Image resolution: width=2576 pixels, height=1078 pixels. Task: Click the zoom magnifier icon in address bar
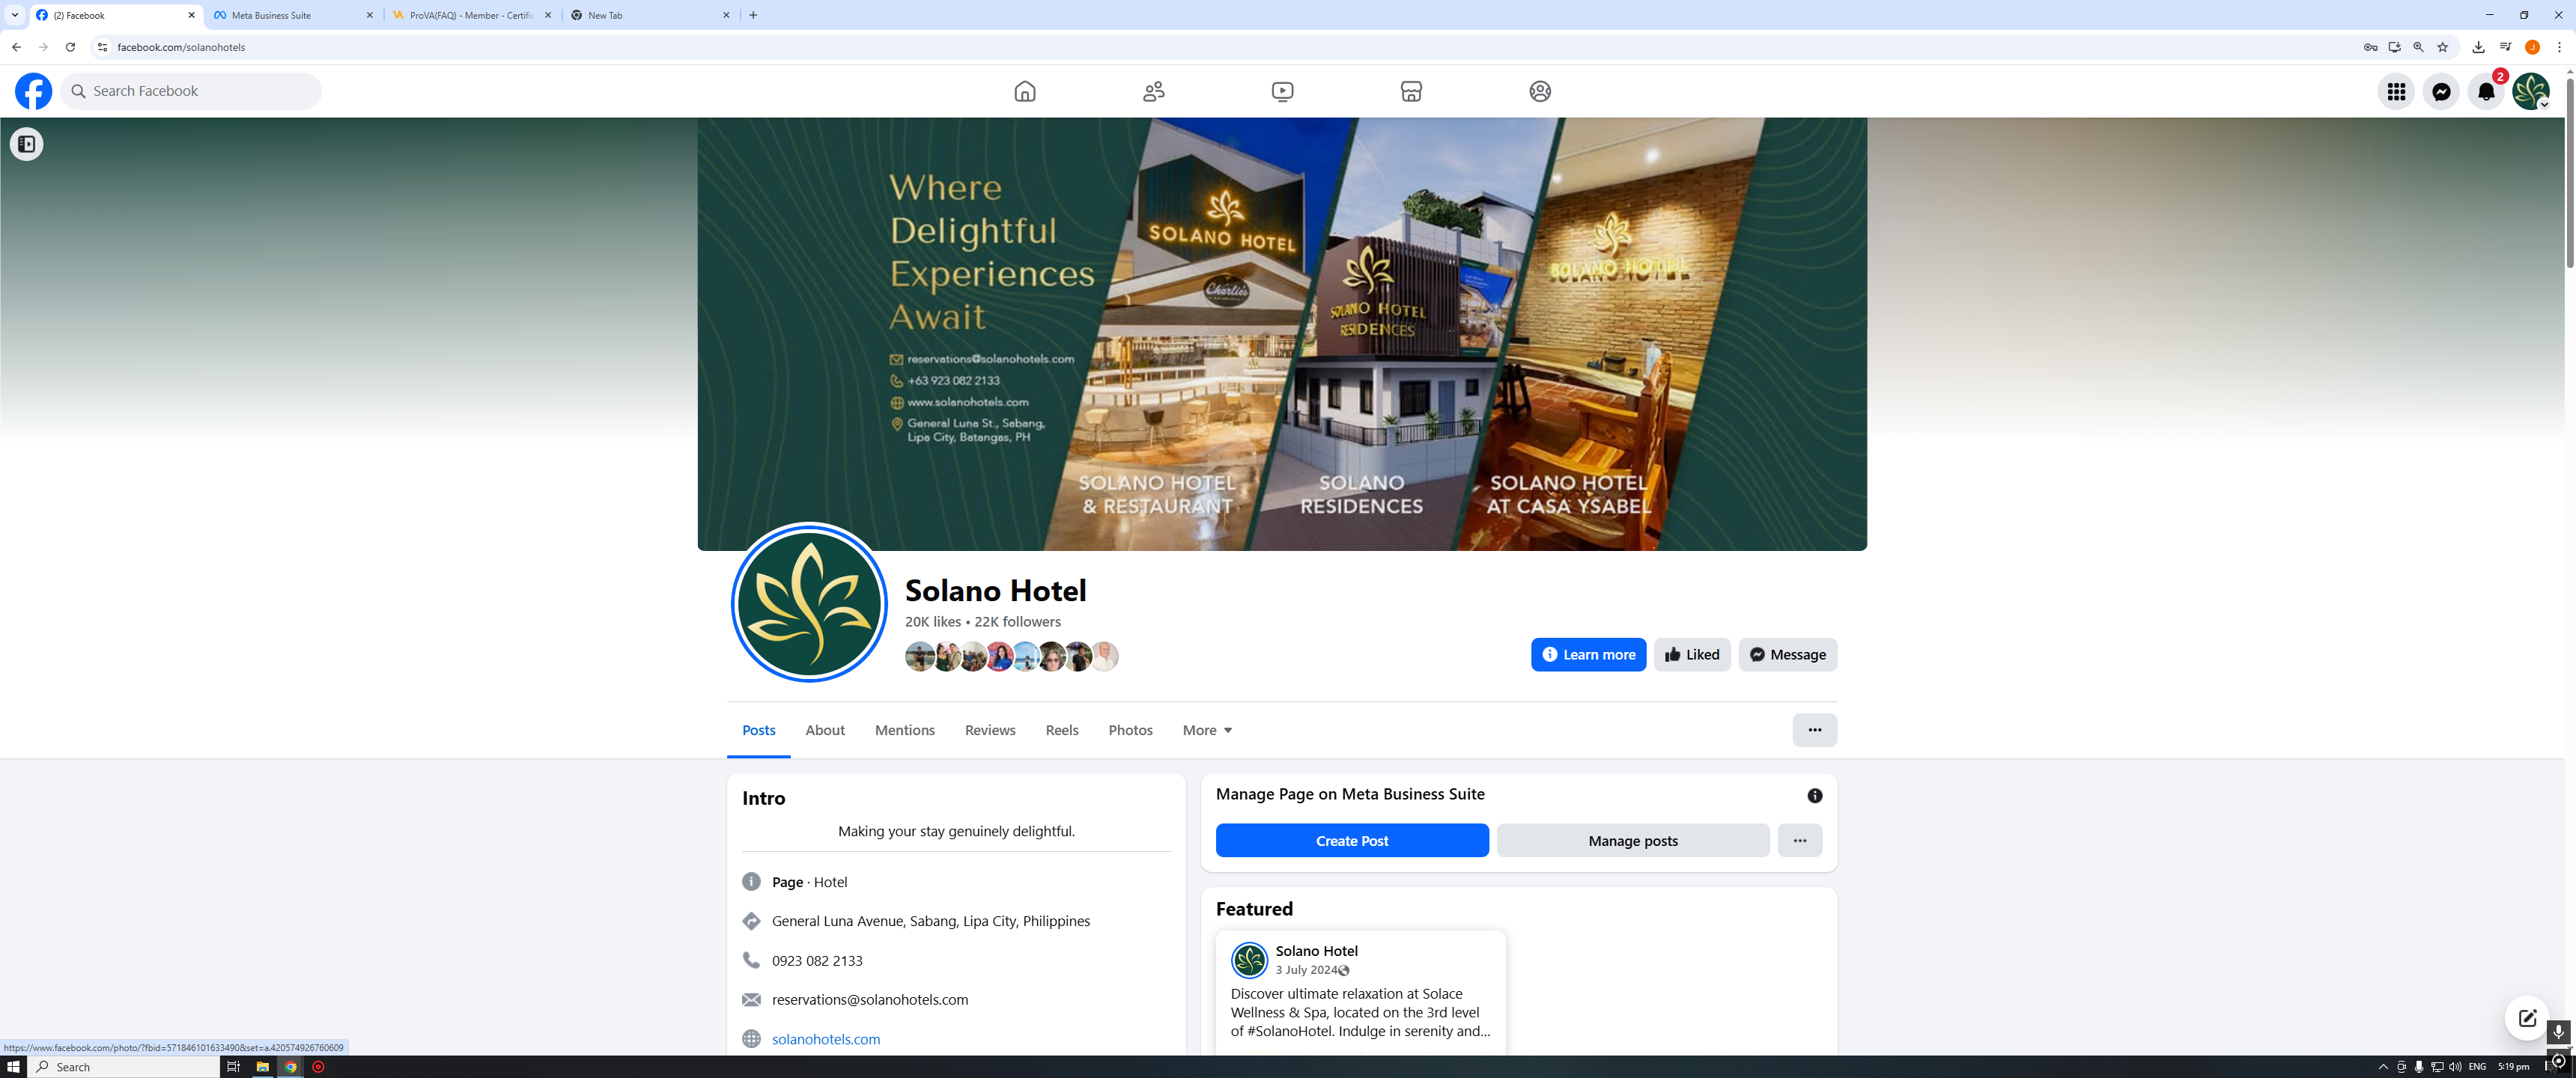[2418, 47]
